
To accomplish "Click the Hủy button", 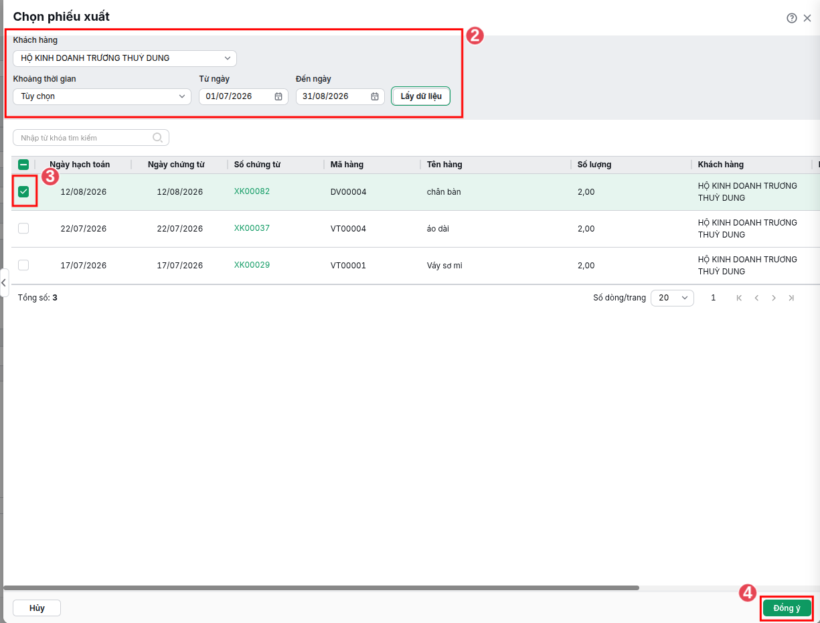I will pos(37,608).
